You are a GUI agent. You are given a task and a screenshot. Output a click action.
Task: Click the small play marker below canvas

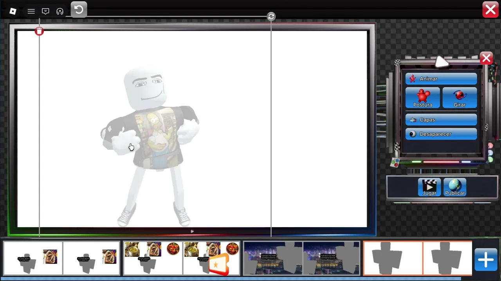pos(192,231)
